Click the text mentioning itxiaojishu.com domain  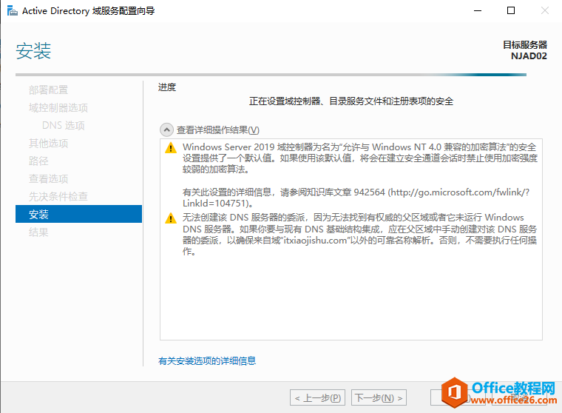click(359, 235)
